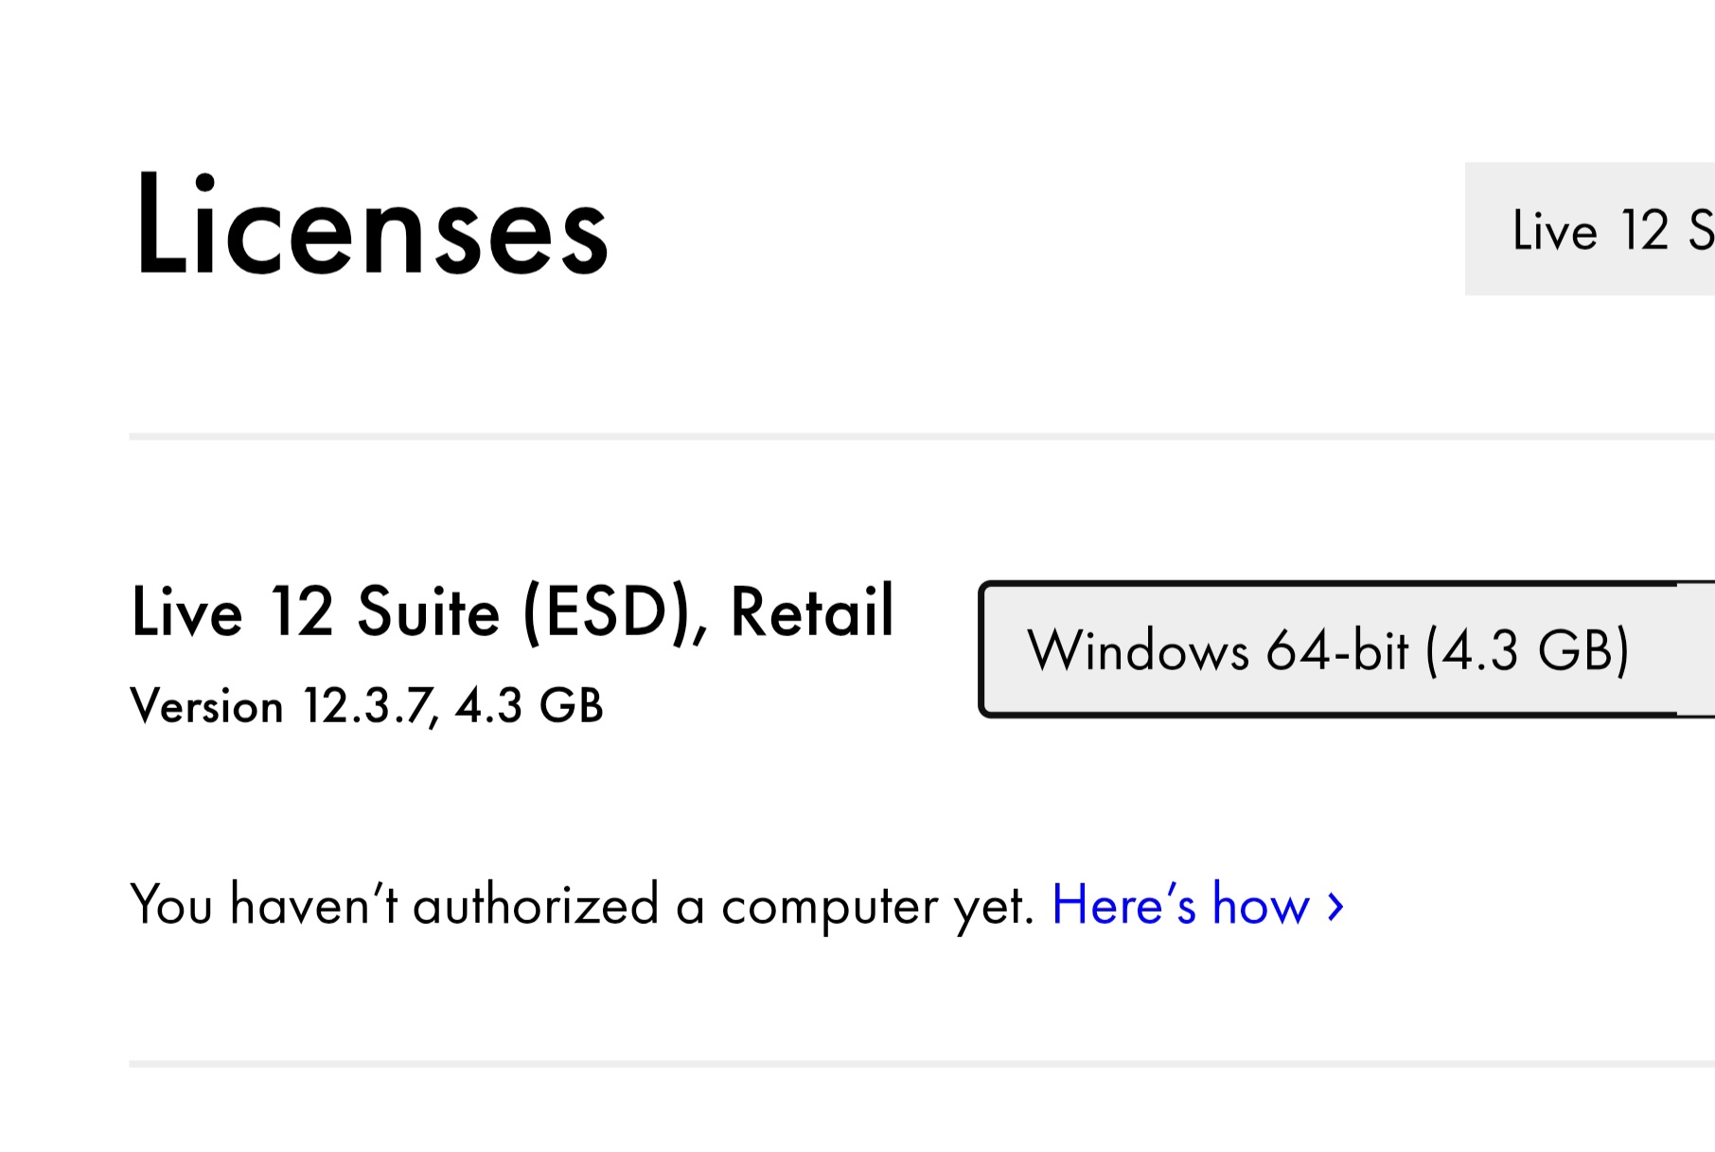
Task: Click "Live 12" at the license title start
Action: [232, 612]
